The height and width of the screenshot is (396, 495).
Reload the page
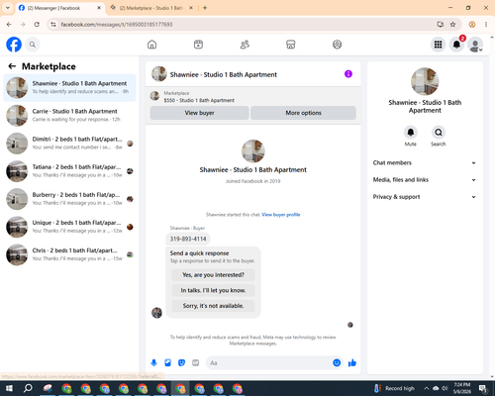click(37, 25)
